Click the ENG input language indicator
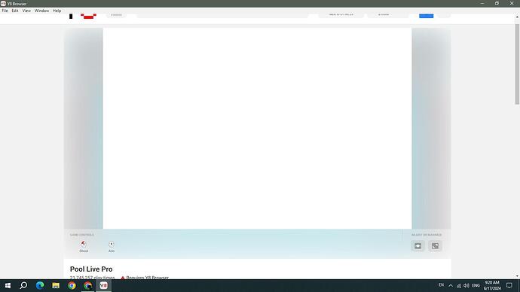The width and height of the screenshot is (520, 292). [476, 285]
